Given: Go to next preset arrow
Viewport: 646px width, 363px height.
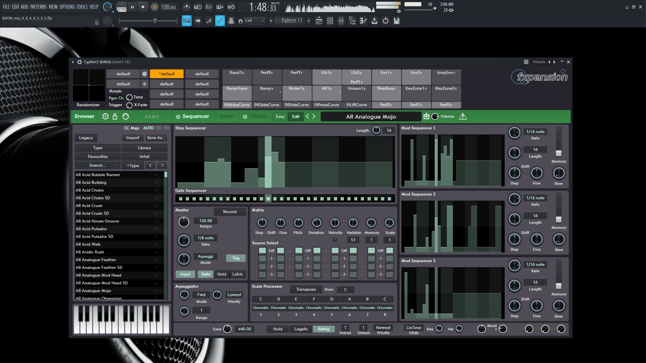Looking at the screenshot, I should click(x=314, y=116).
